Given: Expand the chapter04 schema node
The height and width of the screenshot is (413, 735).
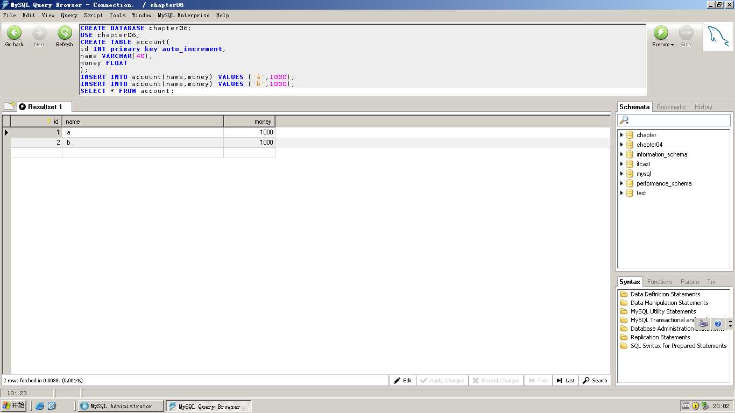Looking at the screenshot, I should (x=621, y=145).
